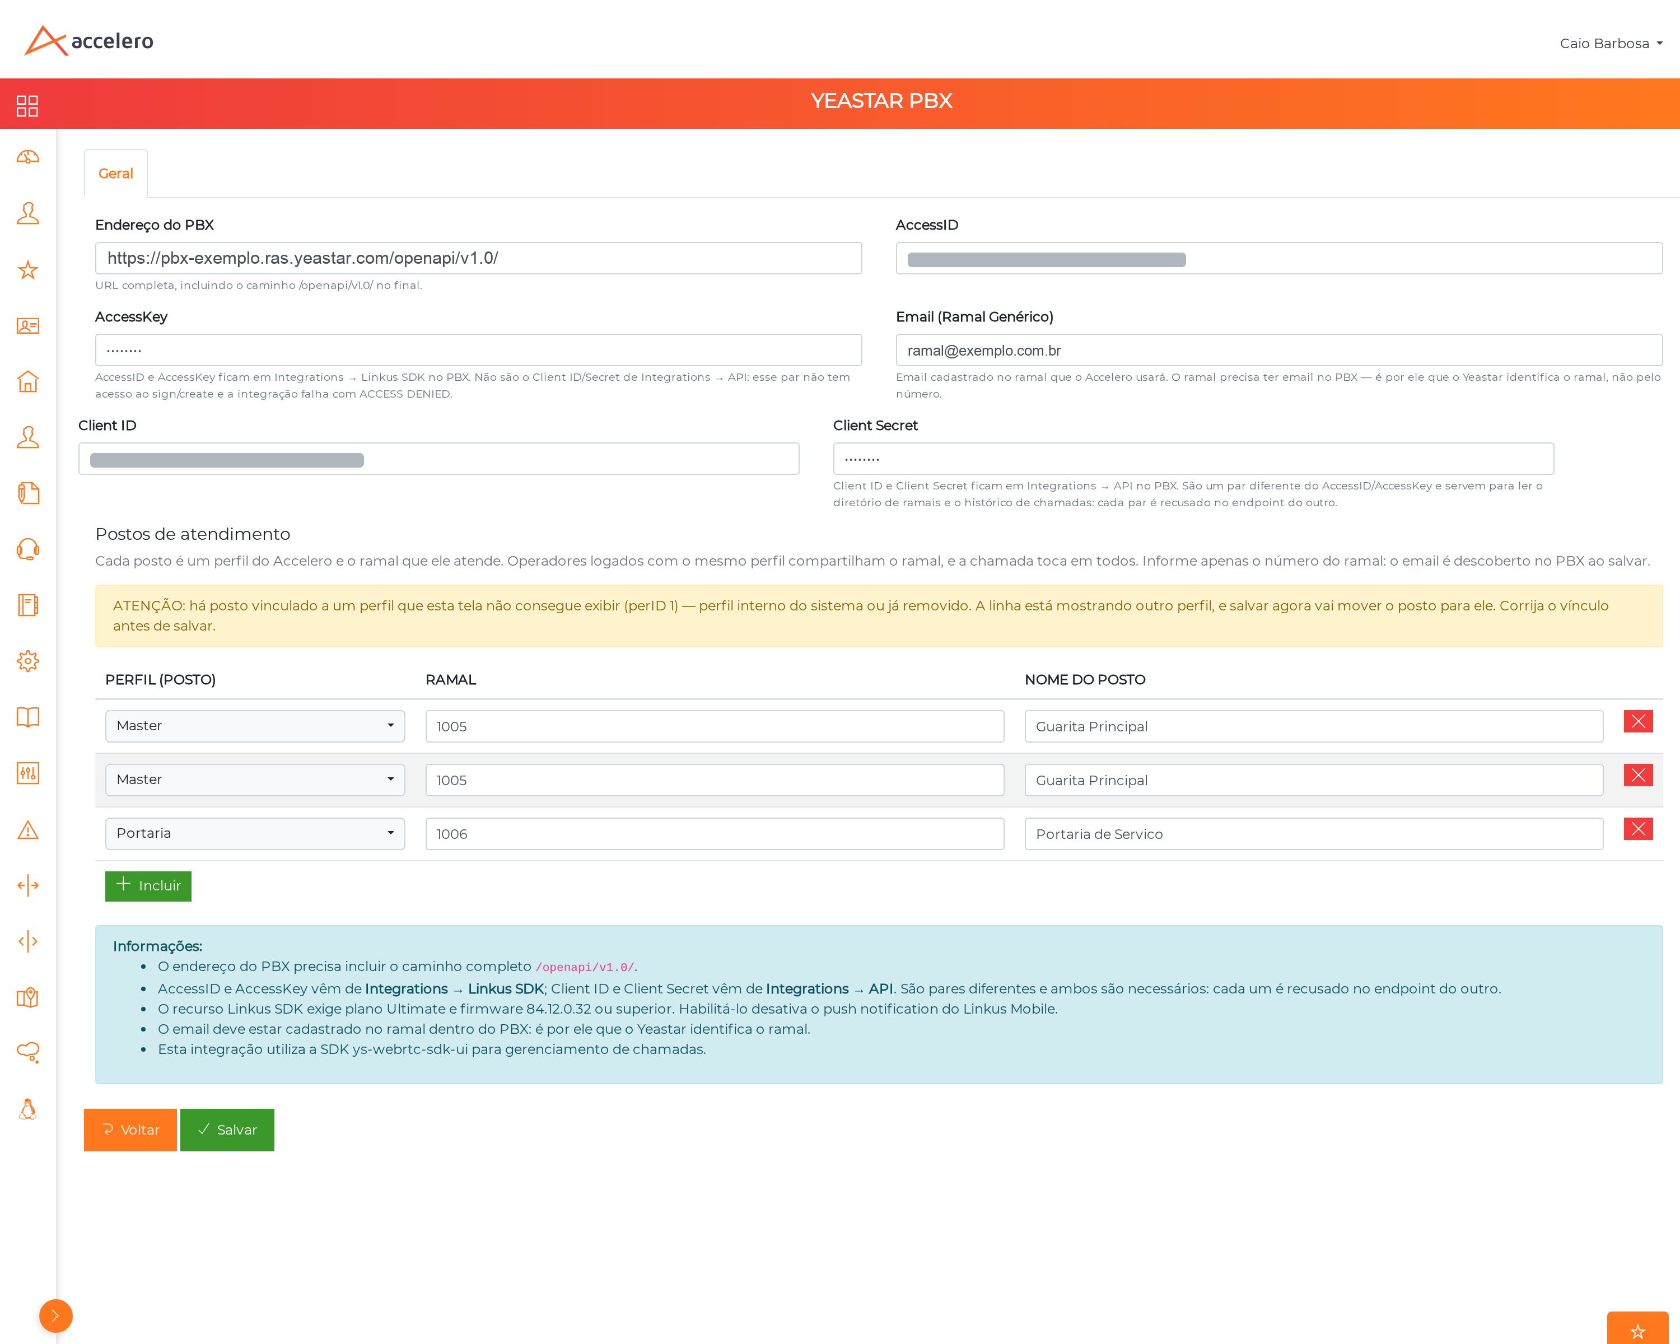Open the thought cloud icon in the sidebar
The width and height of the screenshot is (1680, 1344).
[x=27, y=1053]
